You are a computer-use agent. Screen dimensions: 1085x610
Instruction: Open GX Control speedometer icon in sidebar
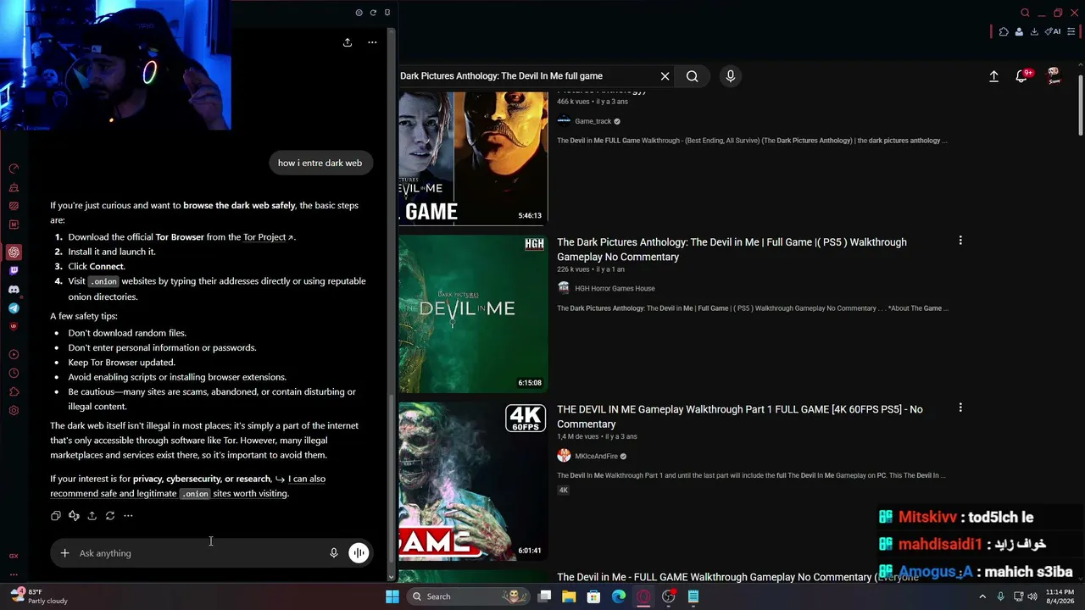(x=14, y=169)
